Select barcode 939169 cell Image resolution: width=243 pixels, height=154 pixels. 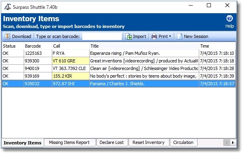point(38,76)
